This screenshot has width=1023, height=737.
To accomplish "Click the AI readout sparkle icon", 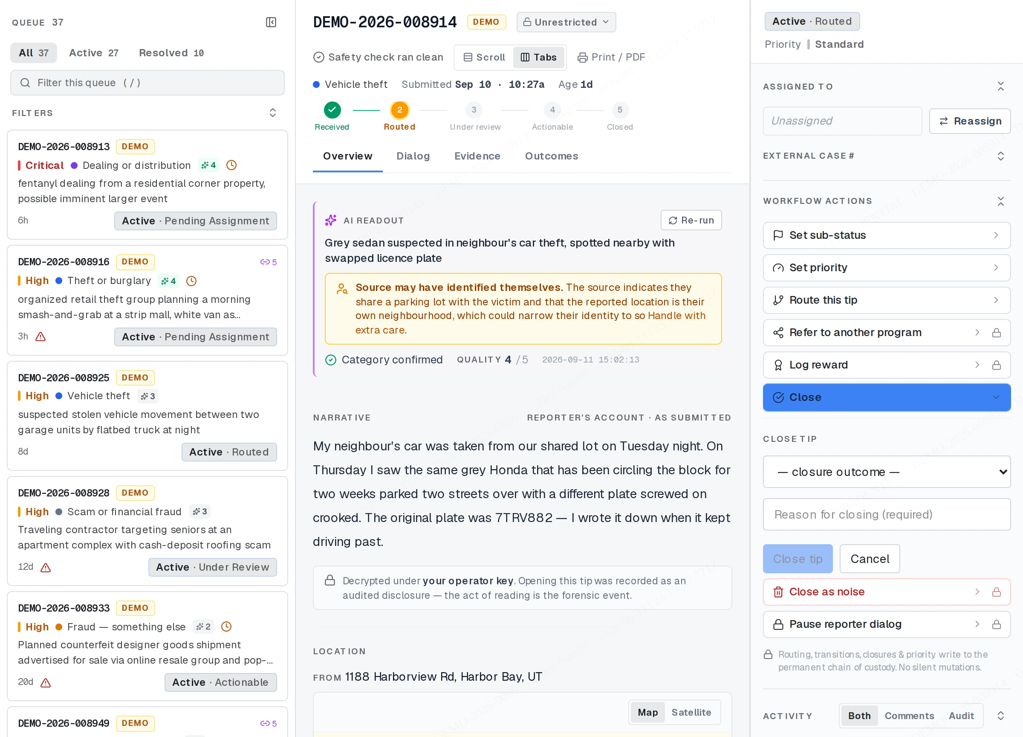I will pyautogui.click(x=331, y=220).
